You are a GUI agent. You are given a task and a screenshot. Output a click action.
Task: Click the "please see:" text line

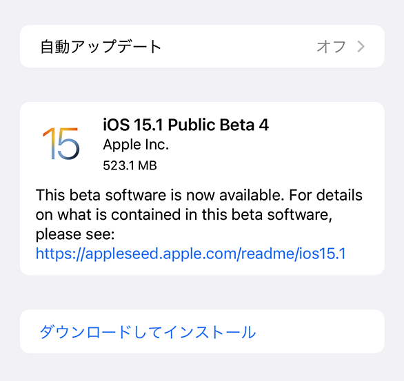tap(75, 234)
